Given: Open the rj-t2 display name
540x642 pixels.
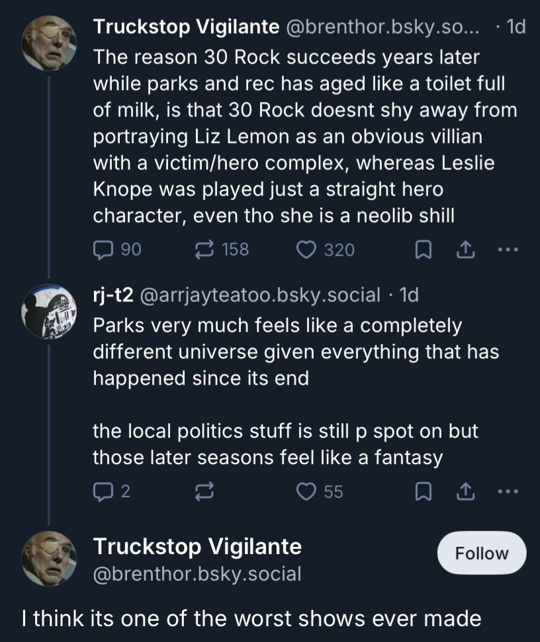Looking at the screenshot, I should click(x=112, y=296).
